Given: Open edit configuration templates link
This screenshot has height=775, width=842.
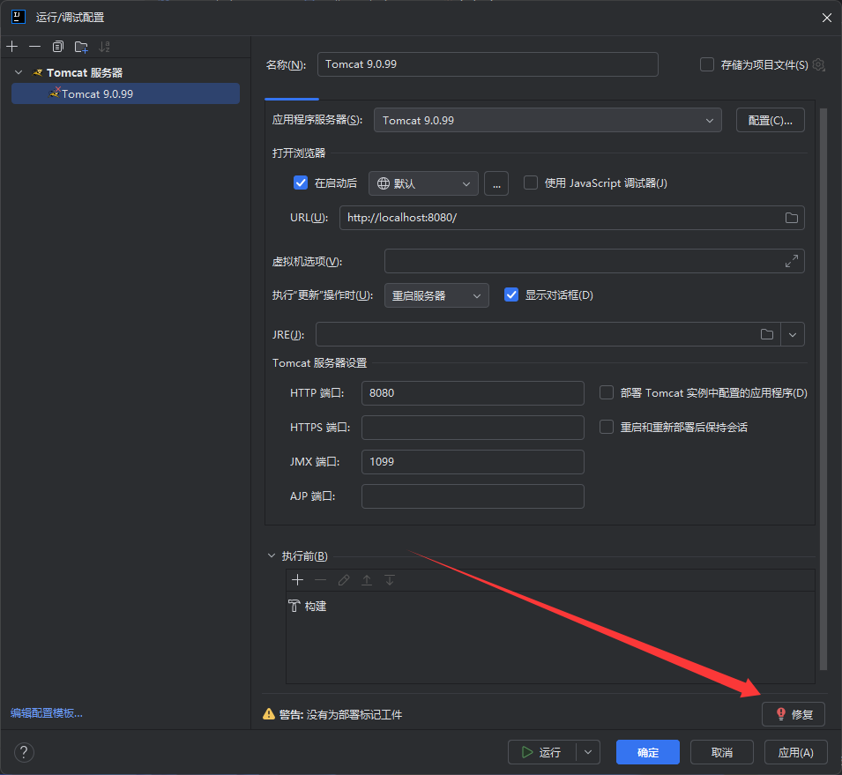Looking at the screenshot, I should pyautogui.click(x=46, y=712).
